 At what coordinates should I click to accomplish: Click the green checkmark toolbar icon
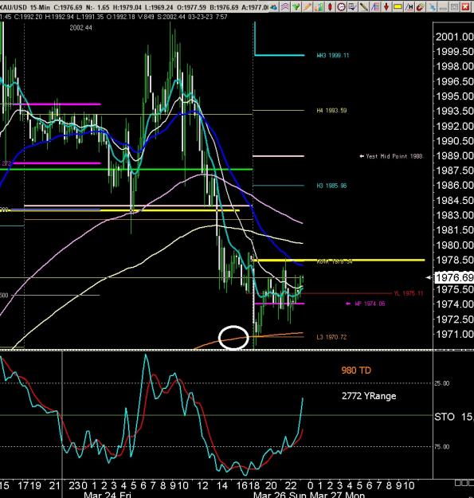tap(296, 6)
